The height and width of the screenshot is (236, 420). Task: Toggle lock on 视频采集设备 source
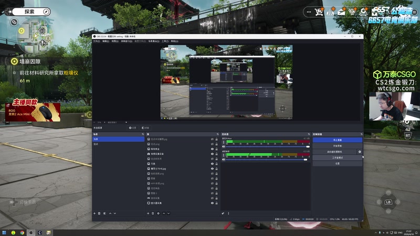tap(216, 154)
